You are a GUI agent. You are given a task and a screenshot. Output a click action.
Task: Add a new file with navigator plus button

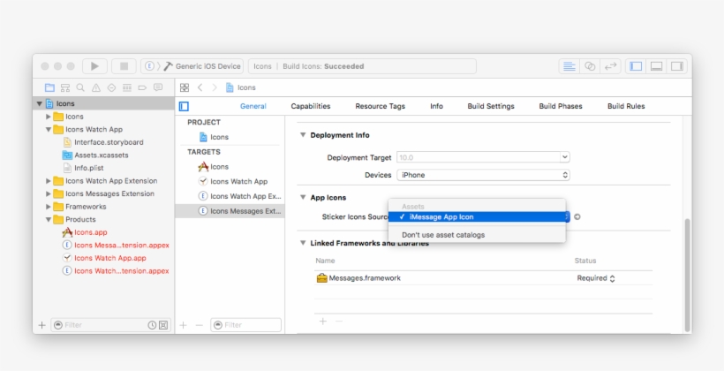[42, 325]
